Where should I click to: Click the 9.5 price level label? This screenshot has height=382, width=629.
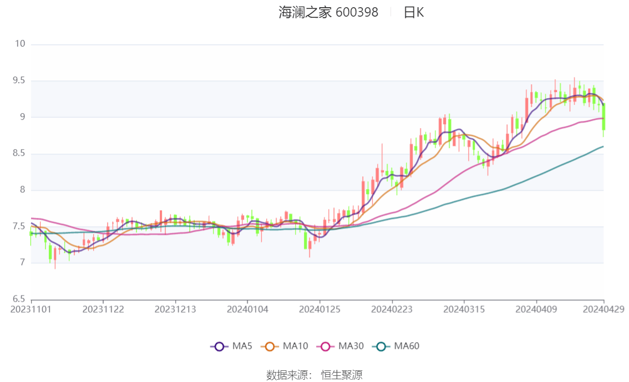[x=19, y=81]
